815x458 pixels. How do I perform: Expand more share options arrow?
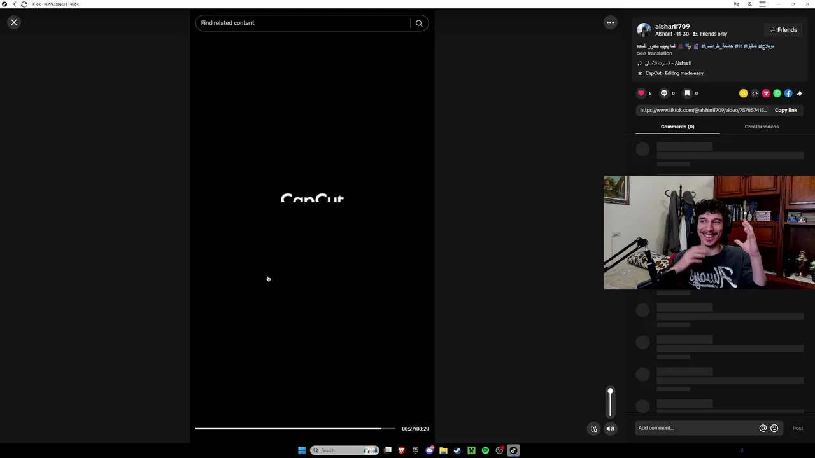(799, 94)
